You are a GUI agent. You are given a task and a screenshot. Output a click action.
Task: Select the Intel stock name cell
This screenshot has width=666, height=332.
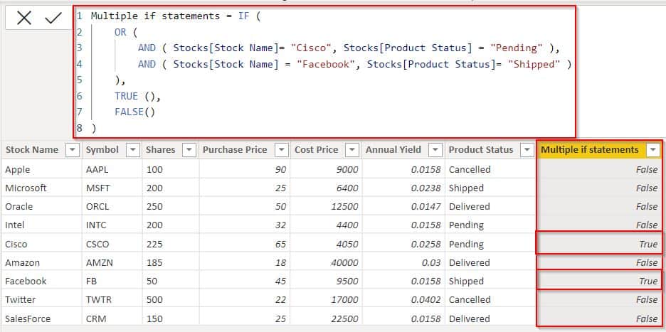[x=41, y=225]
